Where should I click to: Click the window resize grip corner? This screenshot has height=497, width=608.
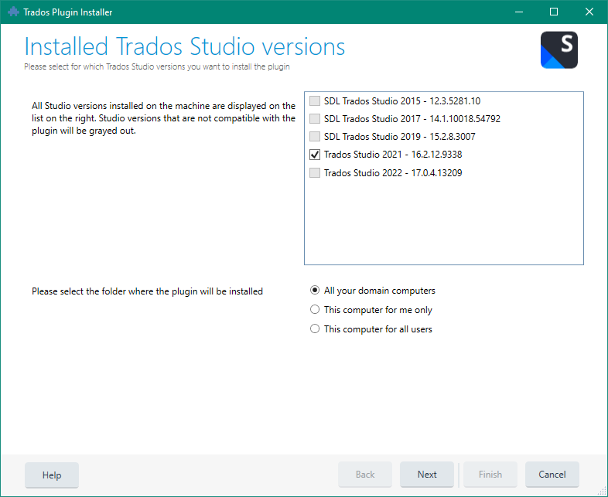[x=602, y=491]
